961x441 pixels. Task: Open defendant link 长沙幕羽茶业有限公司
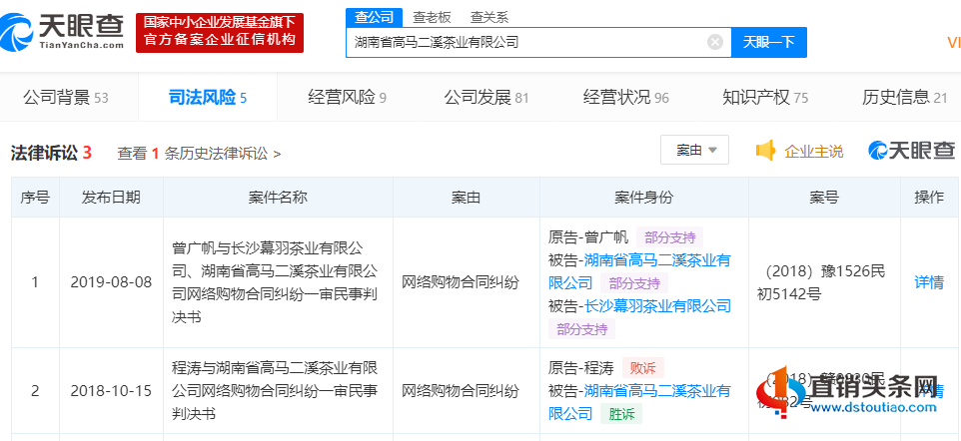[657, 305]
